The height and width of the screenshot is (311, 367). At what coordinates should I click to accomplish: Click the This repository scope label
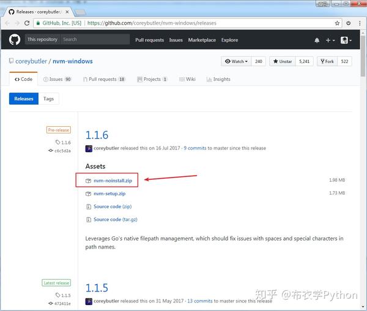pos(42,39)
